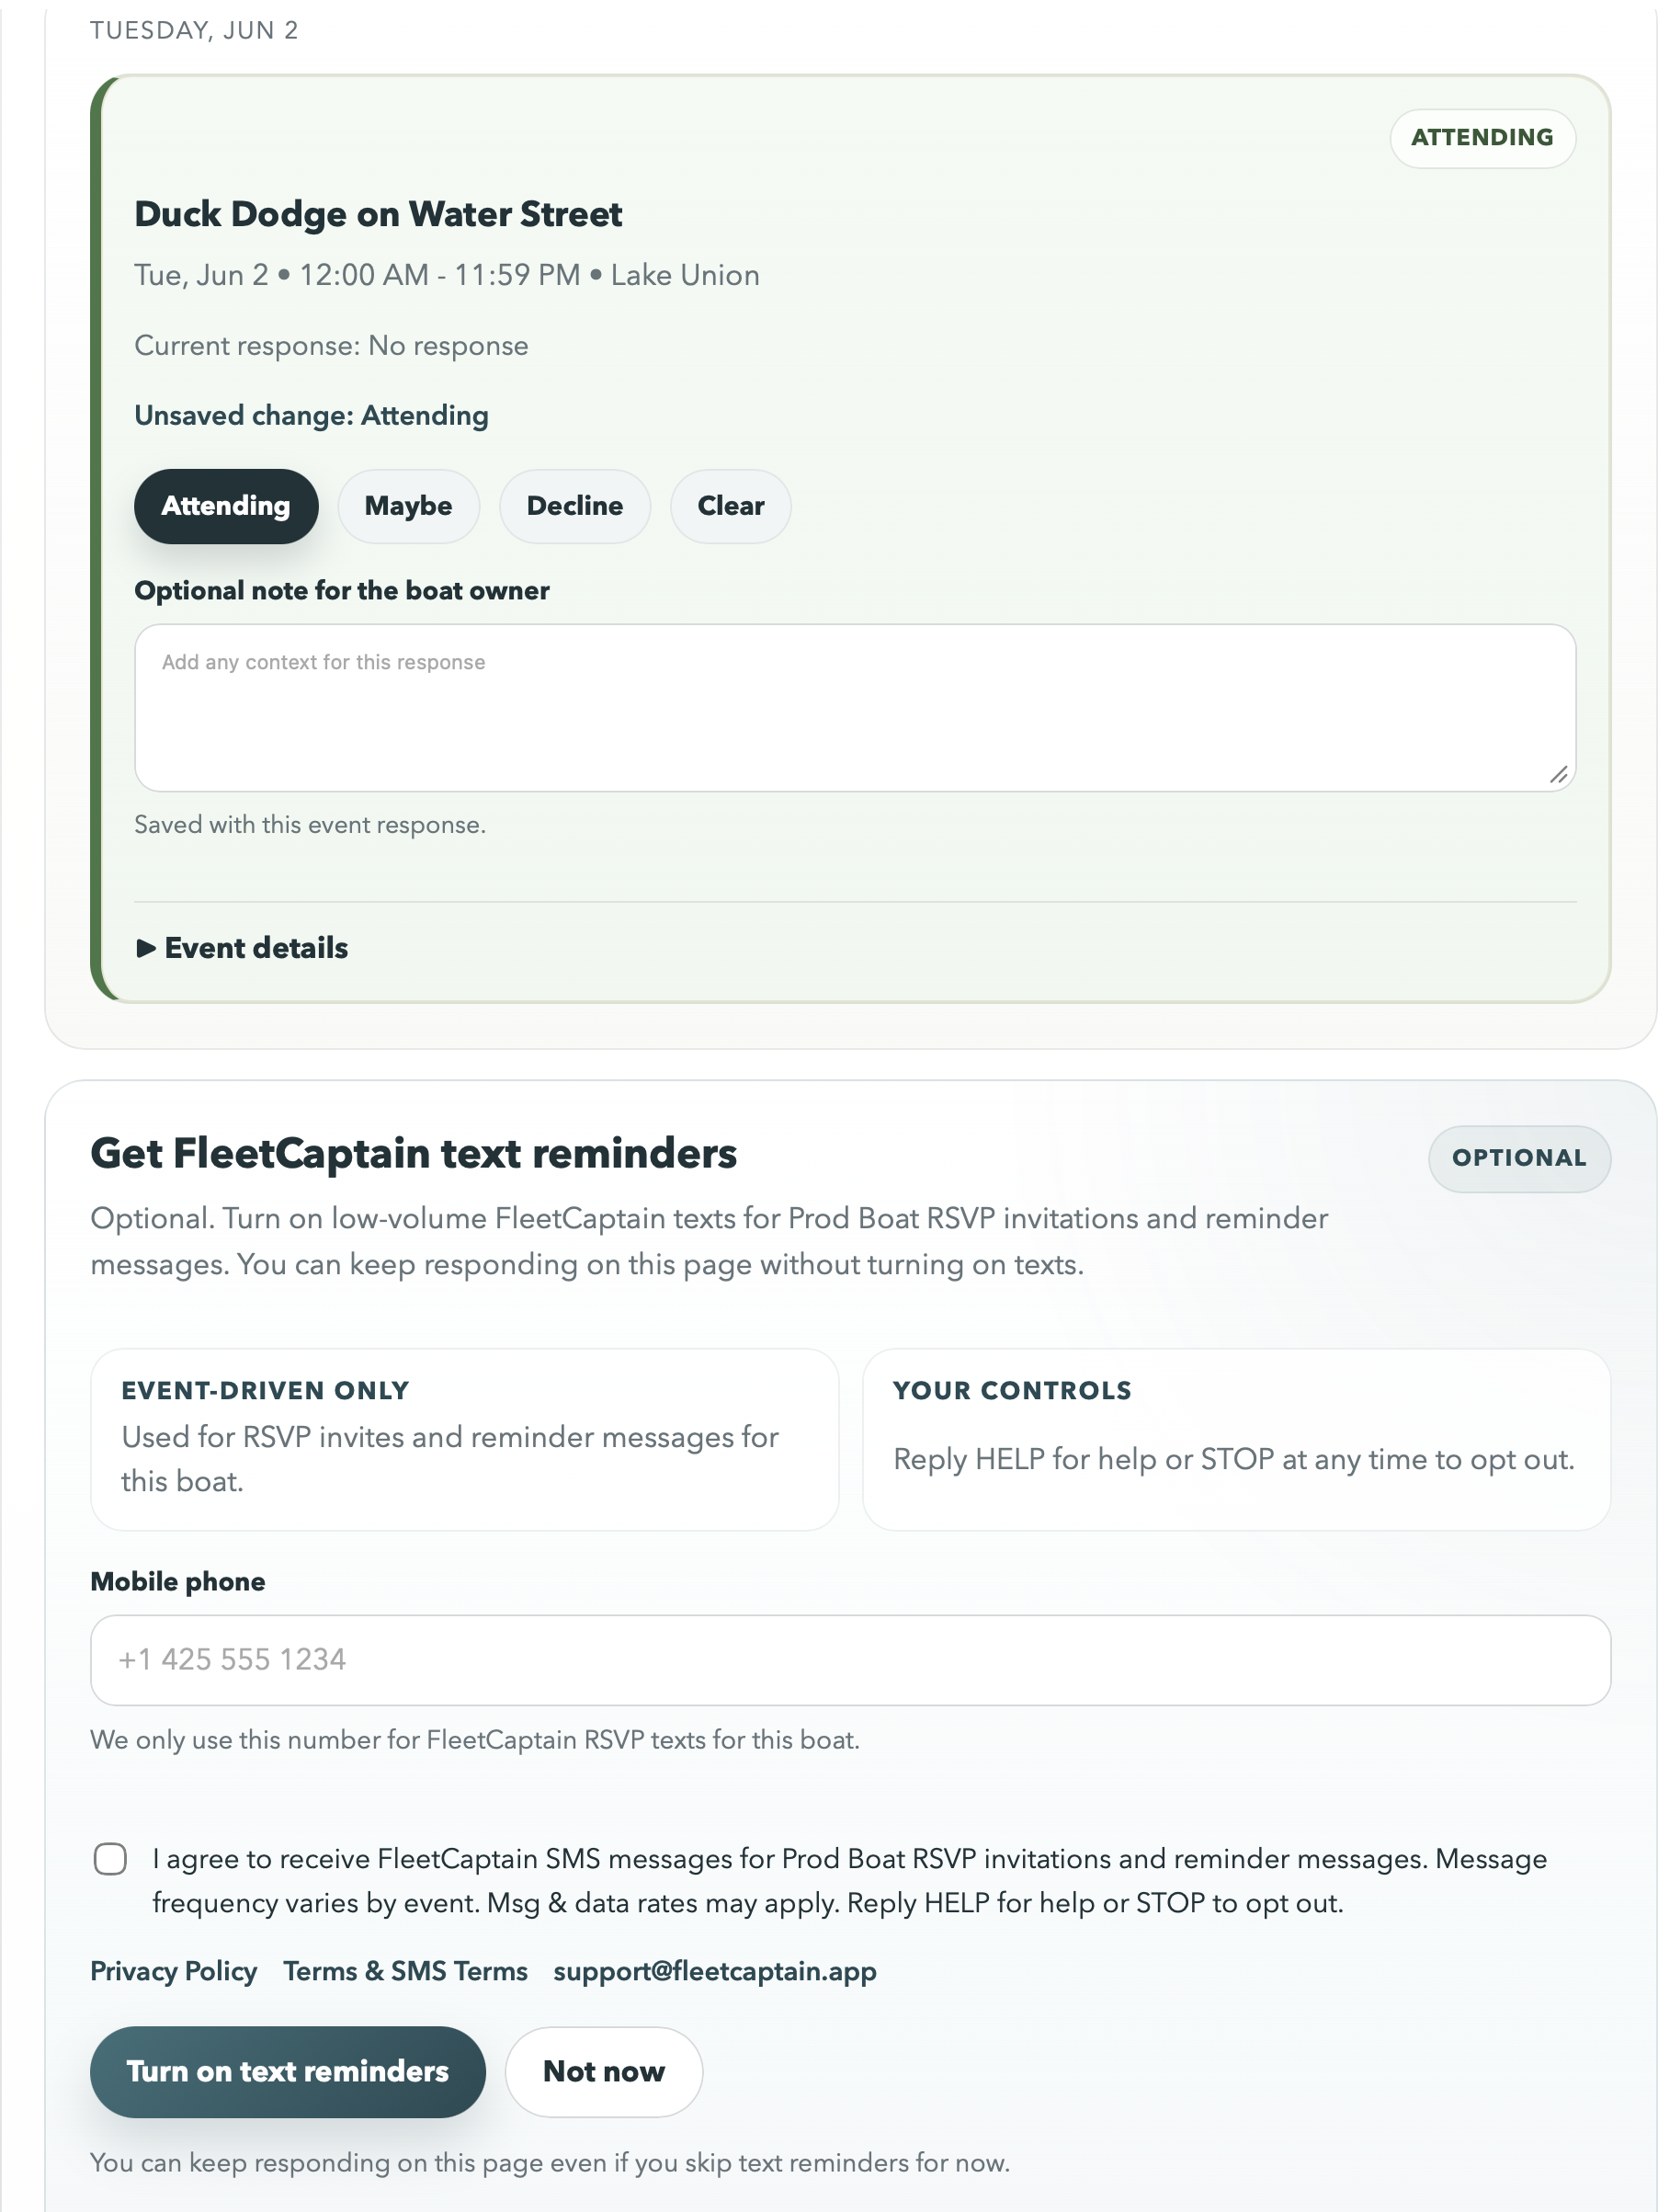Open the Privacy Policy link

click(x=173, y=1971)
